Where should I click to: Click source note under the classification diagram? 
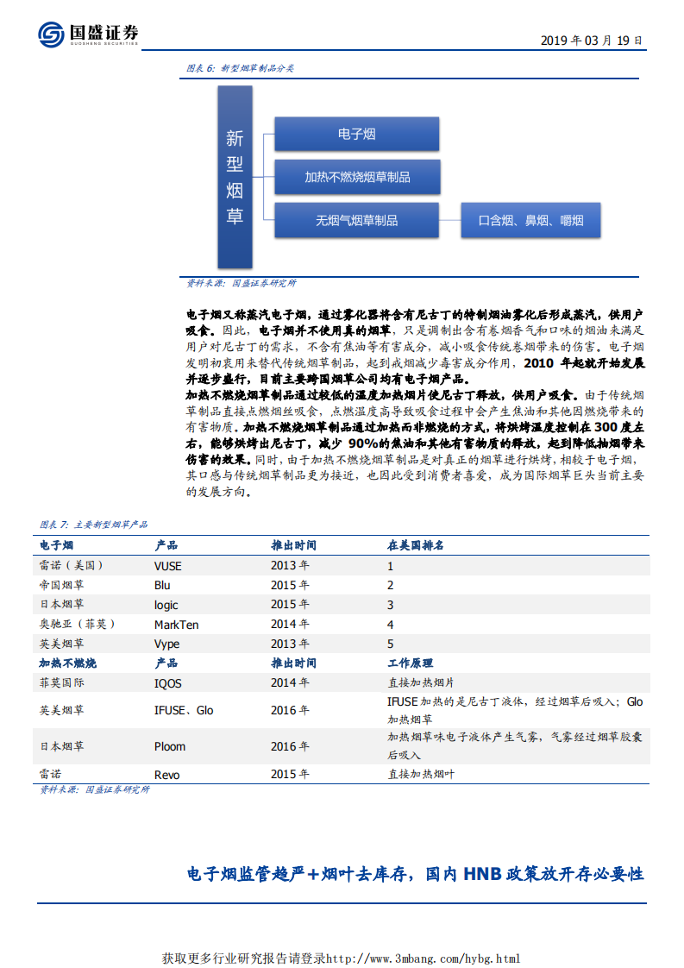click(x=242, y=283)
